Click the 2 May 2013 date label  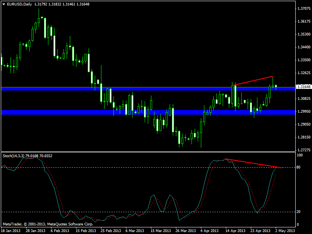[x=285, y=231]
